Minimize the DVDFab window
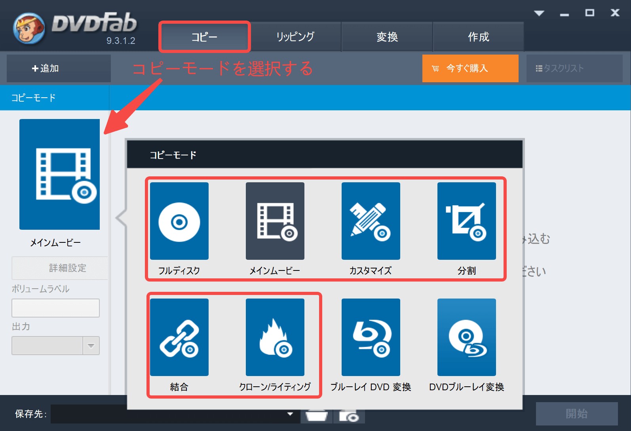 point(564,14)
